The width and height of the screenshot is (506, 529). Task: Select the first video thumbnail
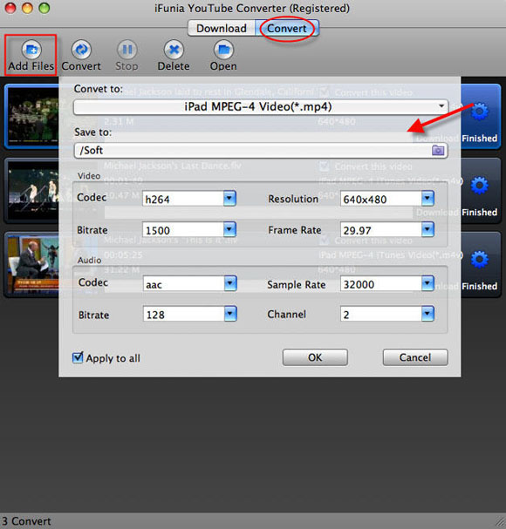click(x=33, y=116)
